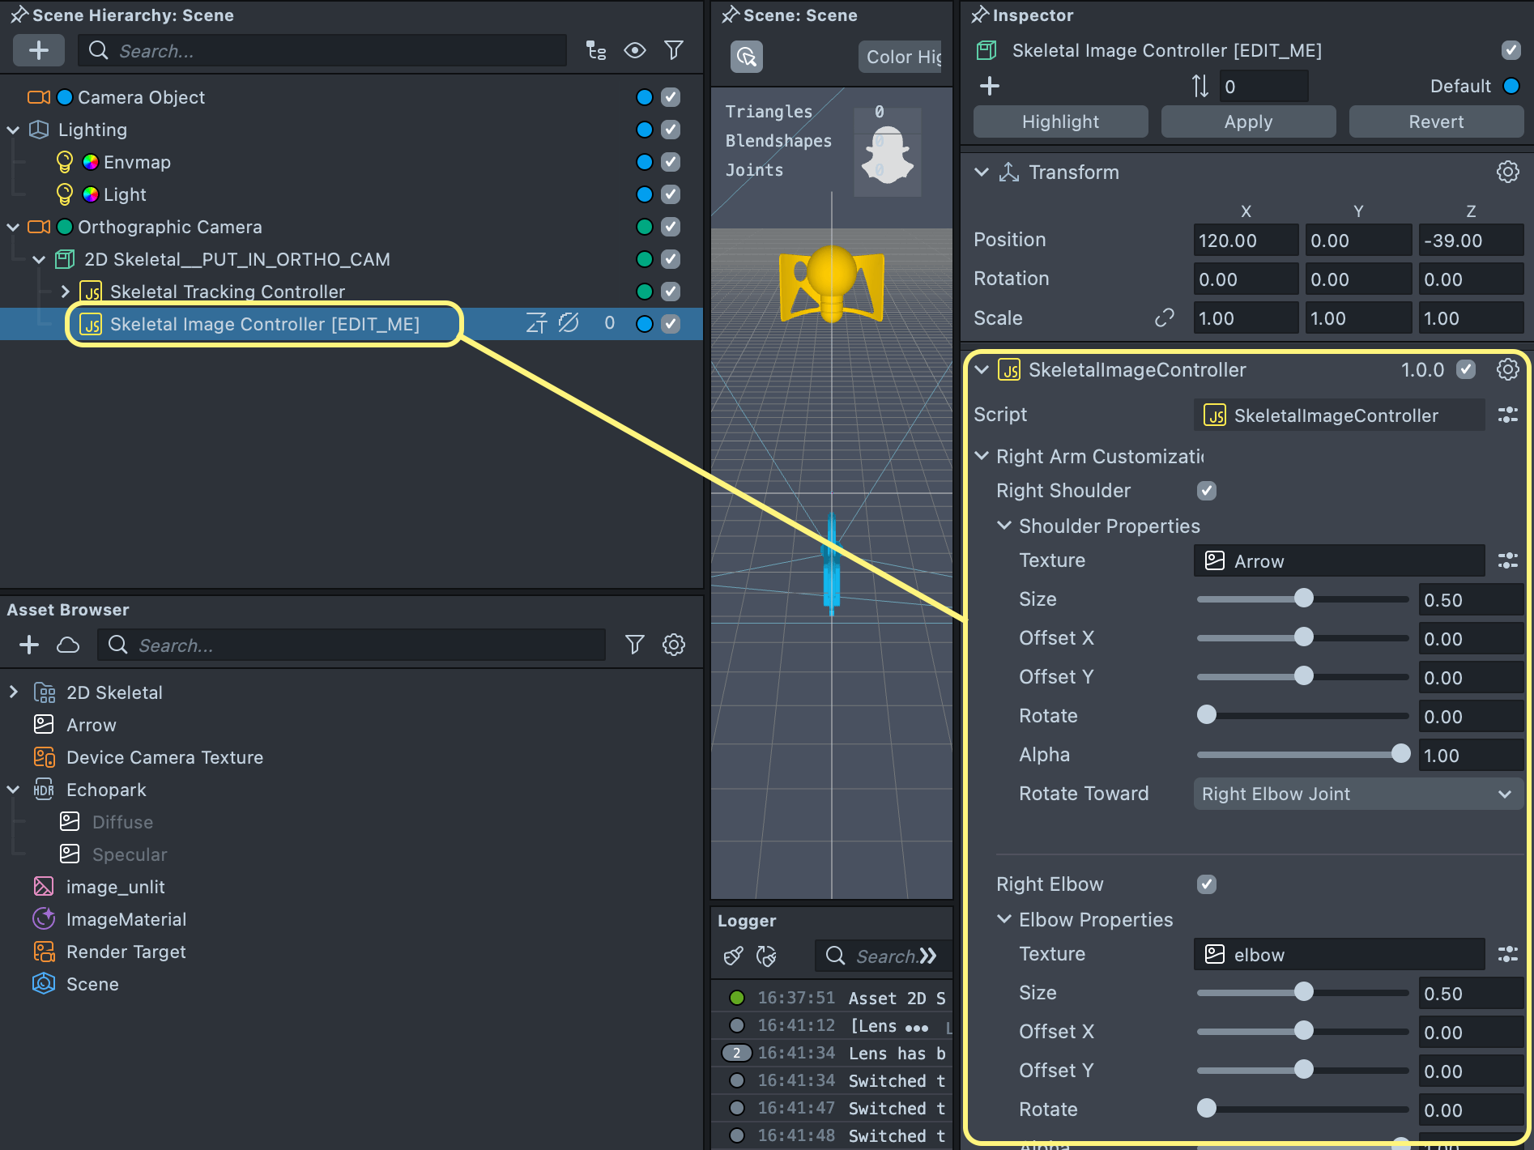The width and height of the screenshot is (1534, 1150).
Task: Click the add object plus button in Scene Hierarchy
Action: tap(38, 50)
